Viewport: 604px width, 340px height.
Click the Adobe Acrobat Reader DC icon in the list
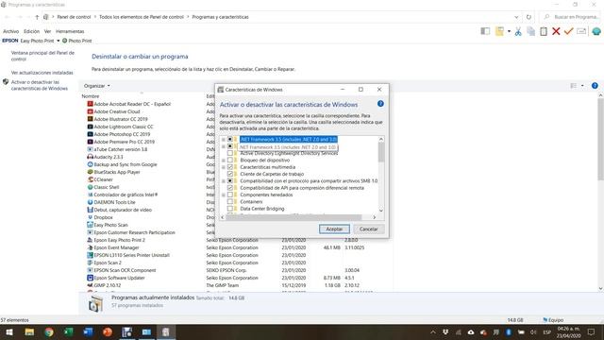(x=91, y=104)
